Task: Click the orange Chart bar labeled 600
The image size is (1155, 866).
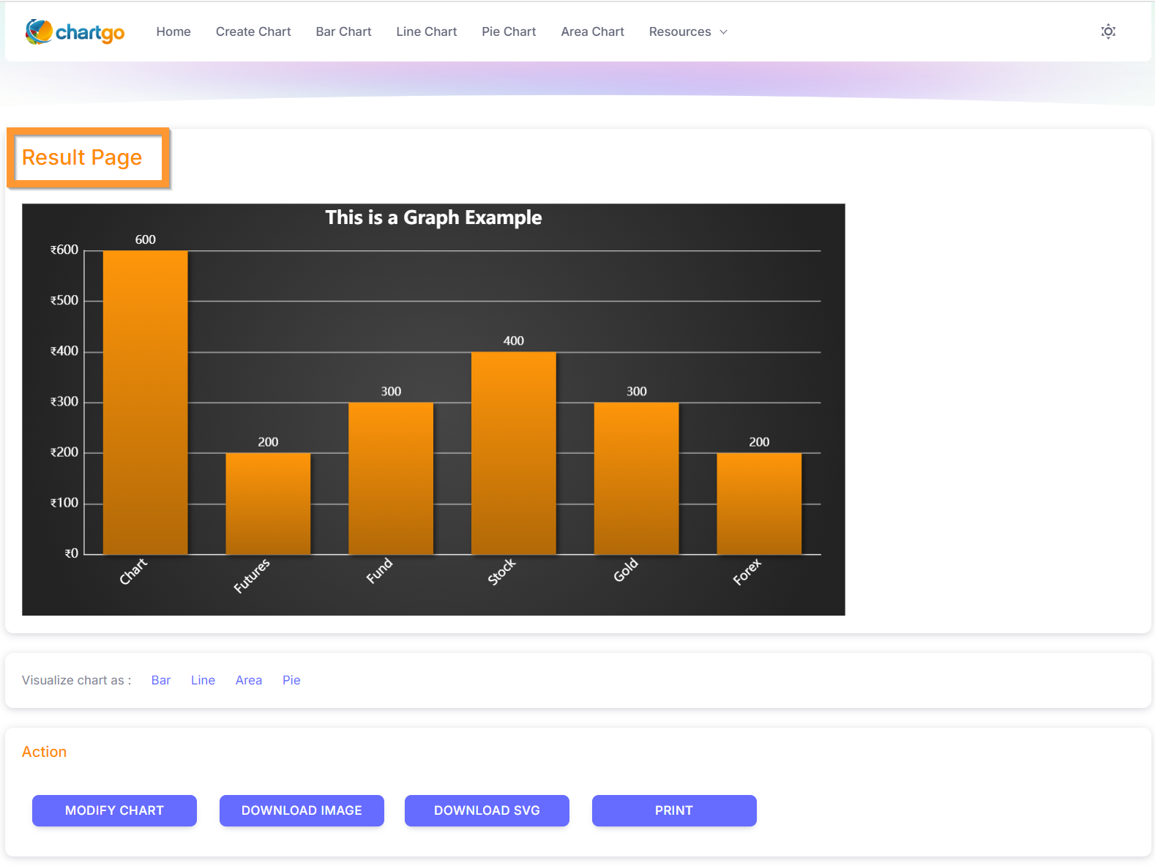Action: (145, 403)
